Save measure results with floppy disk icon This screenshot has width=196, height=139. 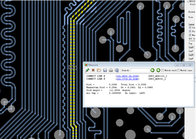pyautogui.click(x=105, y=70)
